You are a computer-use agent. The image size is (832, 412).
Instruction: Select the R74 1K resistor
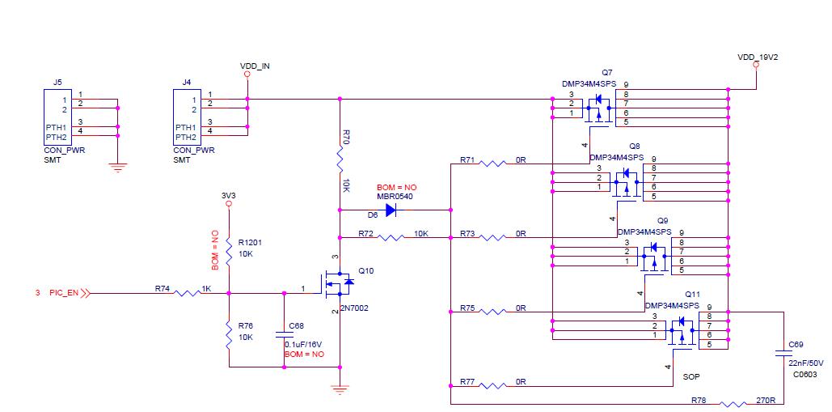pos(187,293)
